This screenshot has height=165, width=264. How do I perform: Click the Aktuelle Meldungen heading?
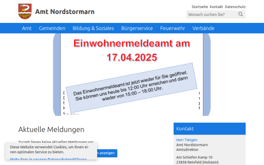51,129
